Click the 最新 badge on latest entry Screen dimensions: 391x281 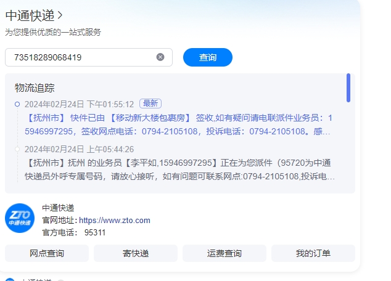tap(150, 104)
